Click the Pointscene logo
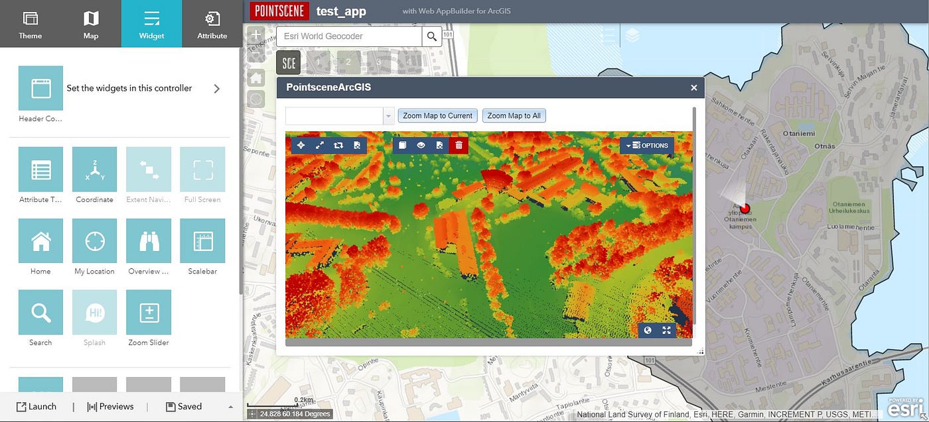The image size is (929, 422). click(279, 11)
